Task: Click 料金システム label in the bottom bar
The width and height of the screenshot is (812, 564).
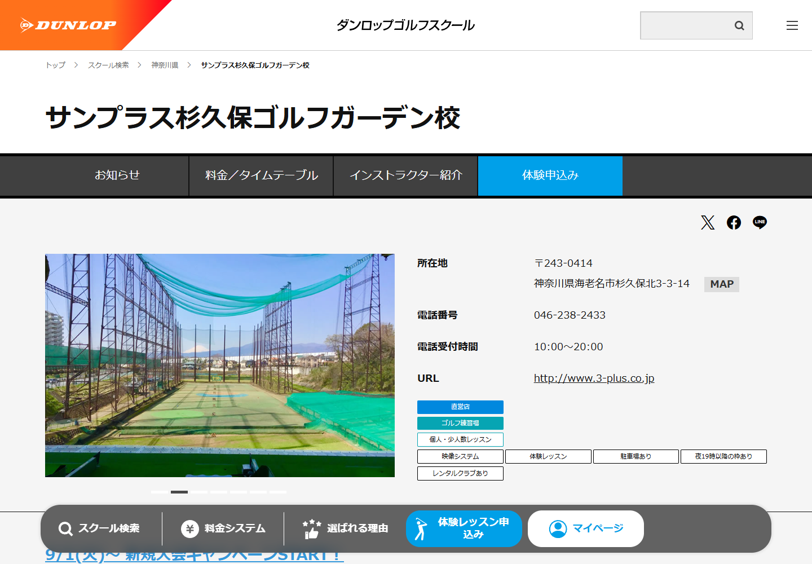Action: click(235, 528)
